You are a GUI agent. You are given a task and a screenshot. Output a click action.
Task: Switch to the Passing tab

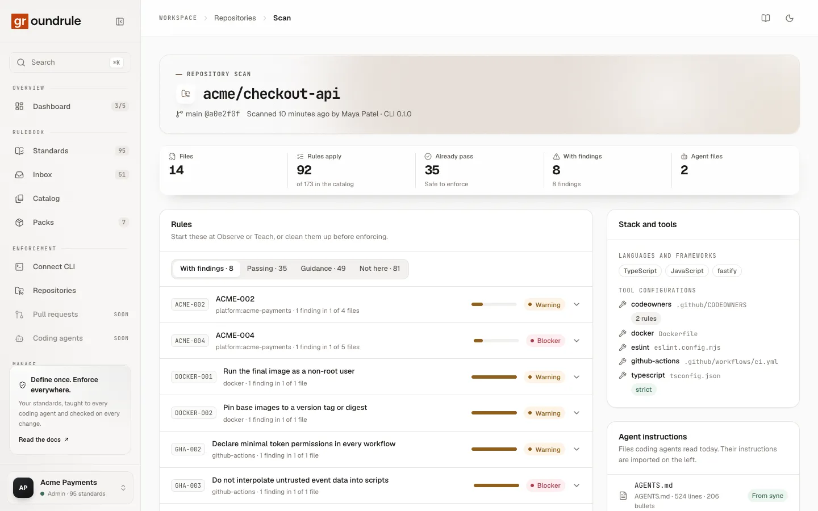[267, 269]
